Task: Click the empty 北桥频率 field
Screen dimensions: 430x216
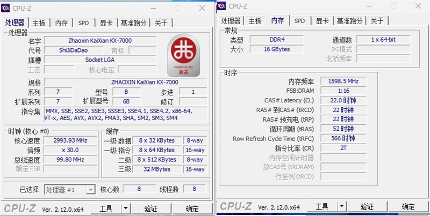Action: [383, 58]
